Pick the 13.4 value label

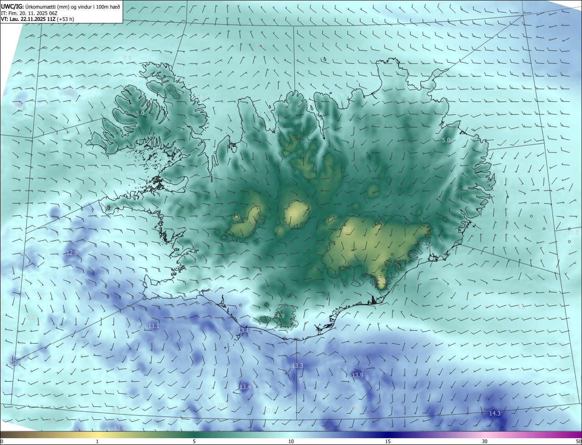245,387
